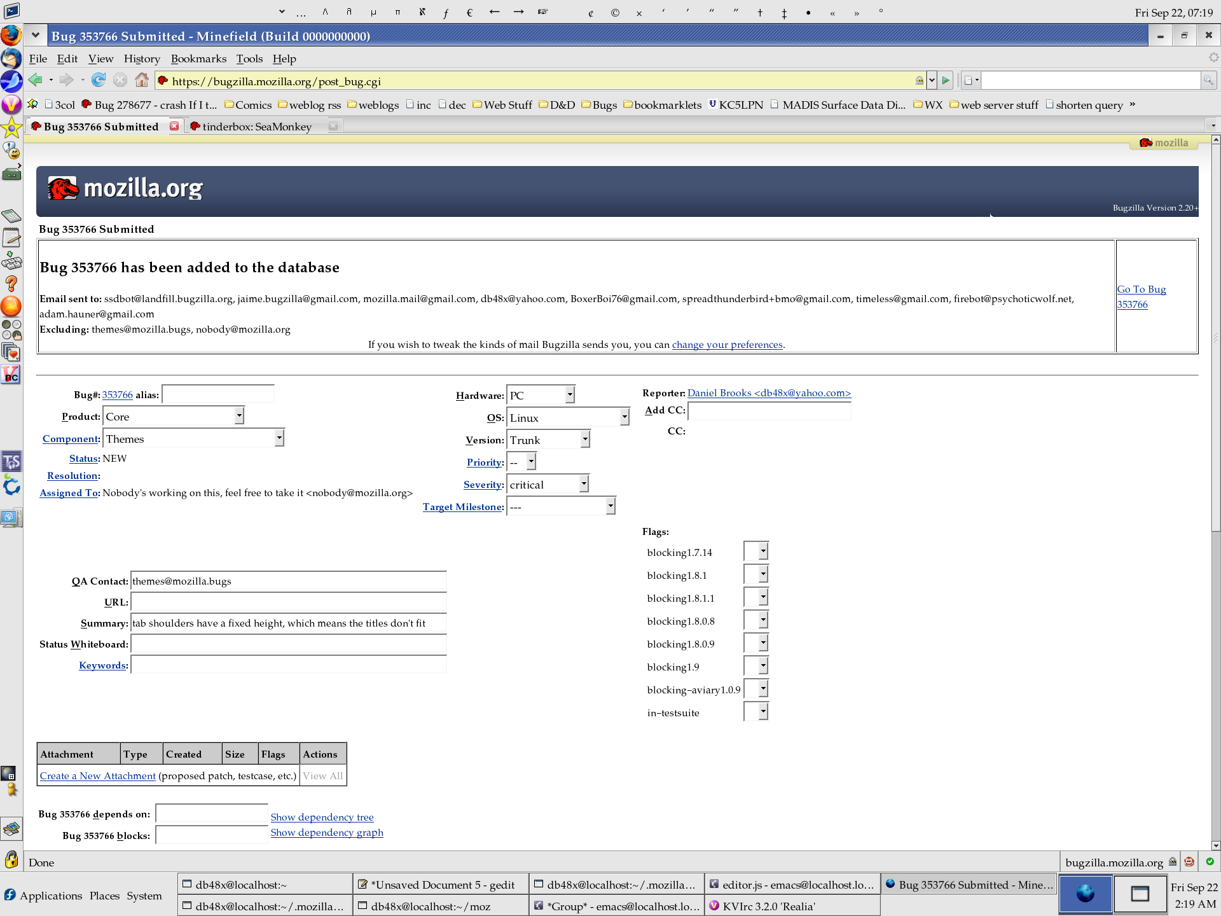Launch the VNC viewer icon
The width and height of the screenshot is (1221, 916).
tap(11, 375)
